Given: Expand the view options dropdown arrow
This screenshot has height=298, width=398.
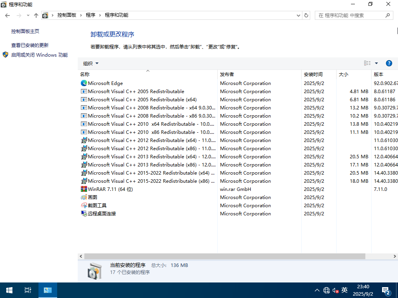Looking at the screenshot, I should (x=376, y=63).
